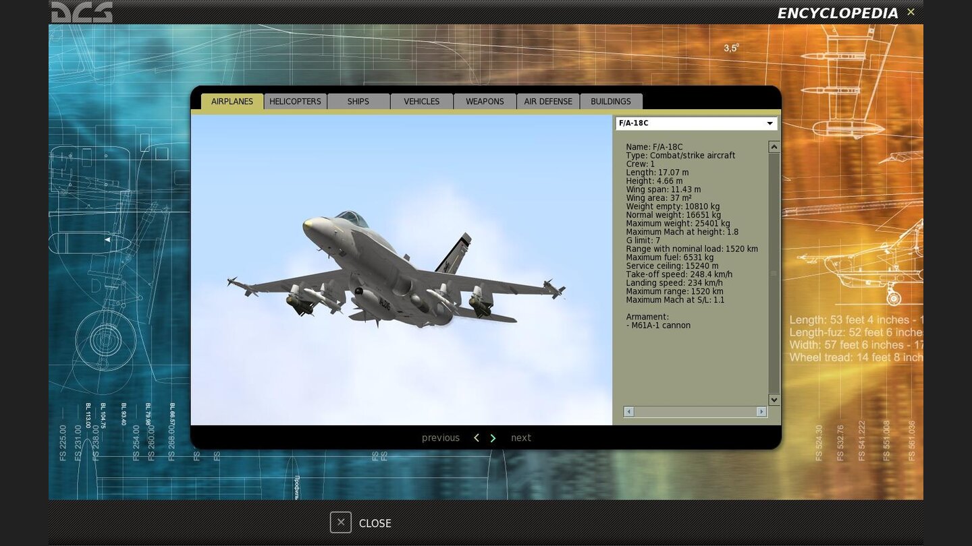972x546 pixels.
Task: Click 'Take-off speed: 248.4 km/h' line
Action: pyautogui.click(x=679, y=275)
